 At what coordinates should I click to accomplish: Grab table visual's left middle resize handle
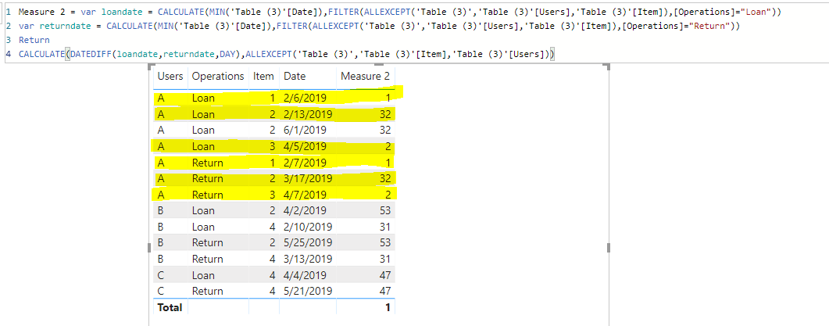tap(149, 248)
